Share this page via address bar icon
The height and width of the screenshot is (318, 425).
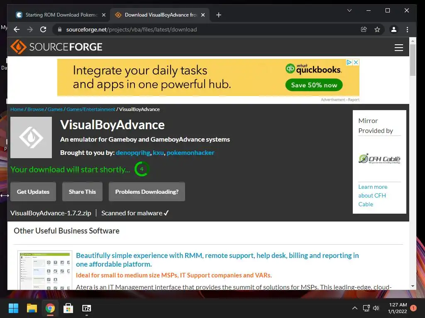[364, 29]
